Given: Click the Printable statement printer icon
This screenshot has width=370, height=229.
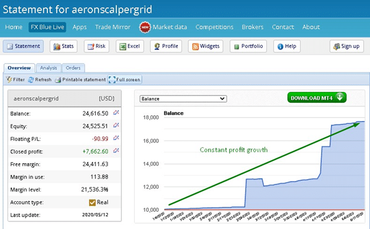Looking at the screenshot, I should click(58, 80).
